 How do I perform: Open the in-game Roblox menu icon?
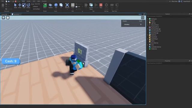tap(3, 18)
